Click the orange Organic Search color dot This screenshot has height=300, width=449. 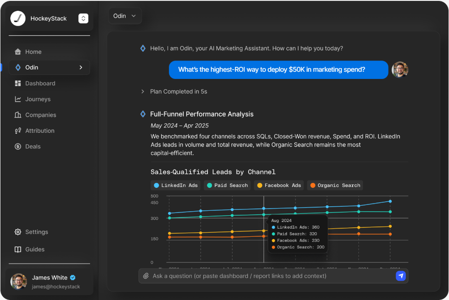coord(313,185)
